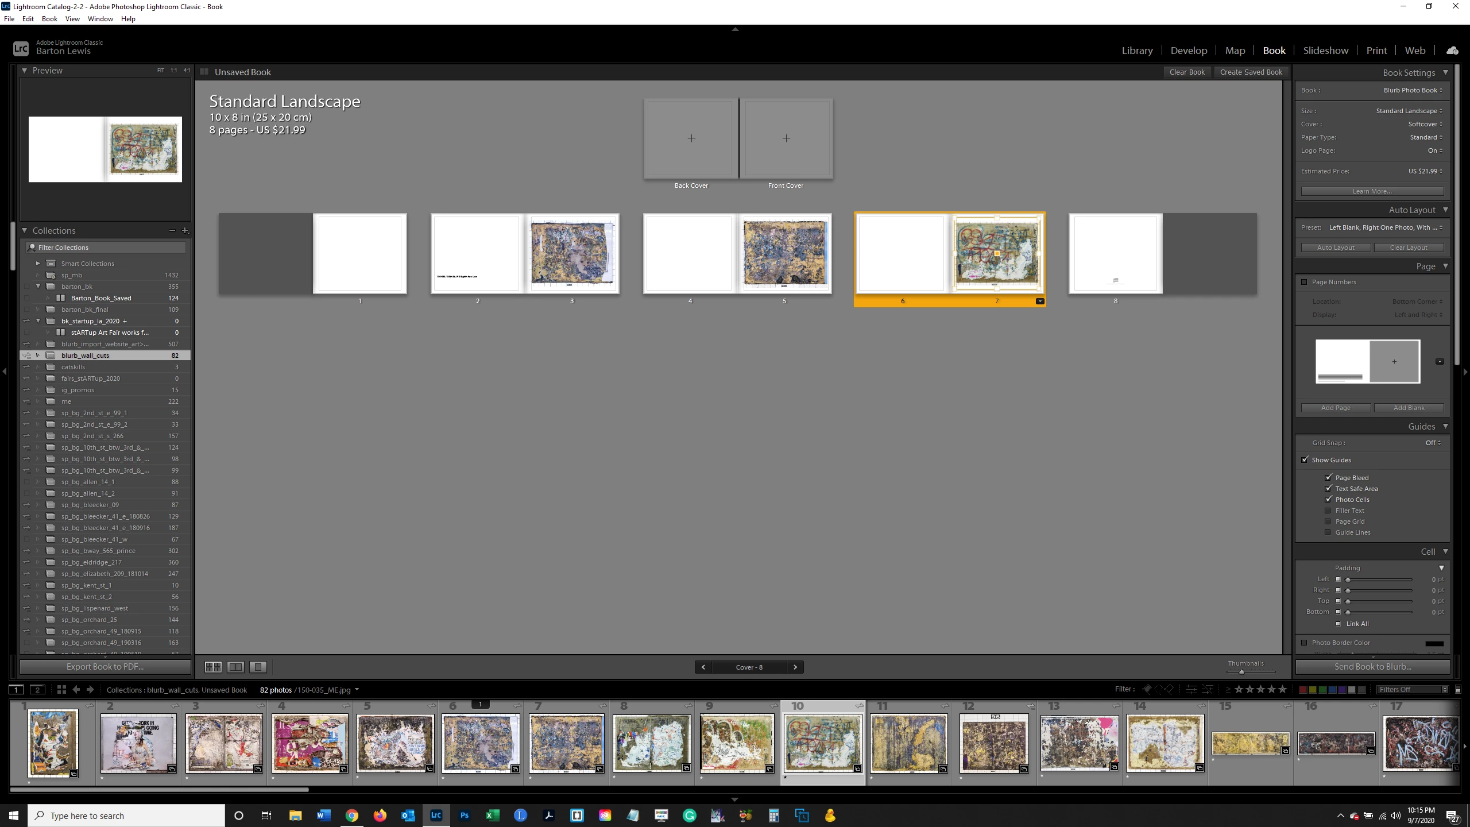Switch to the Develop module
The width and height of the screenshot is (1470, 827).
(x=1189, y=51)
